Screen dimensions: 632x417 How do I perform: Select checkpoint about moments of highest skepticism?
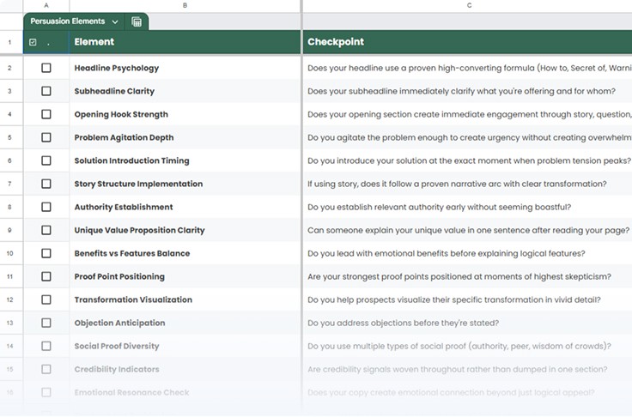coord(467,276)
